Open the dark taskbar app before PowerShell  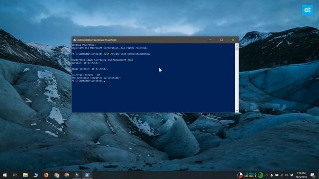(x=77, y=175)
